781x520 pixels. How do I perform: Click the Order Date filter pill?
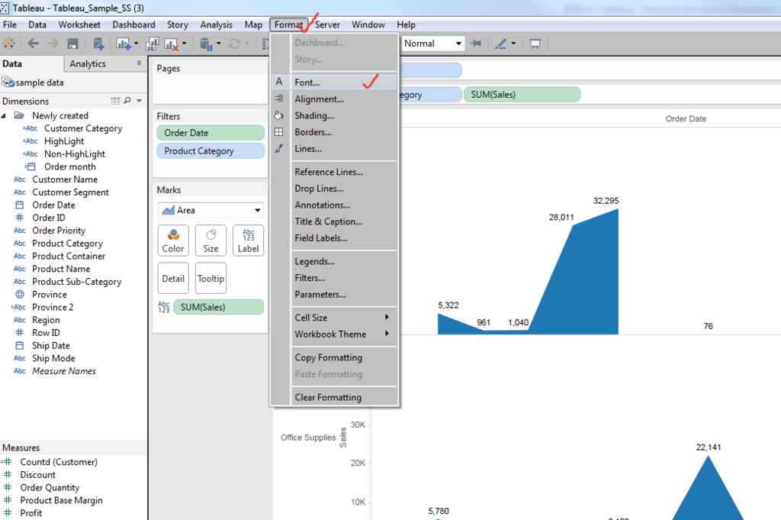coord(211,133)
